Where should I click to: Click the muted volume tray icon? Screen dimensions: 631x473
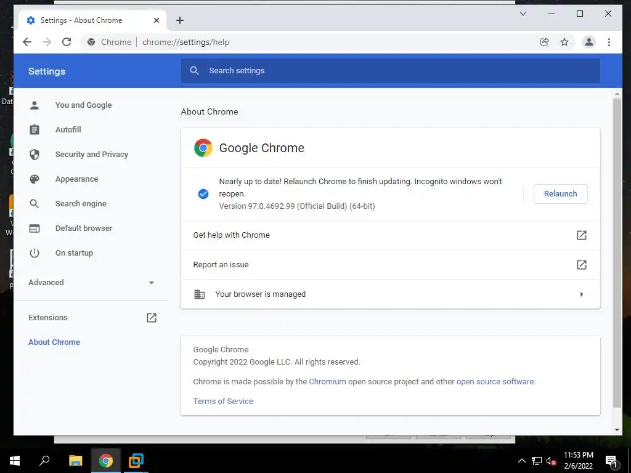[x=551, y=461]
